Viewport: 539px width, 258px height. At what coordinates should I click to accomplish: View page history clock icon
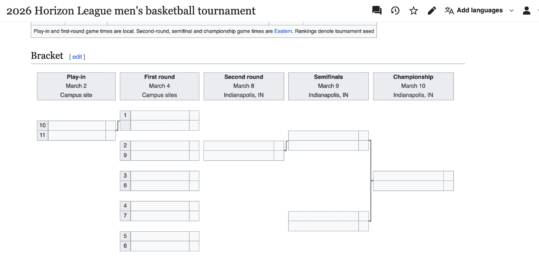coord(395,10)
